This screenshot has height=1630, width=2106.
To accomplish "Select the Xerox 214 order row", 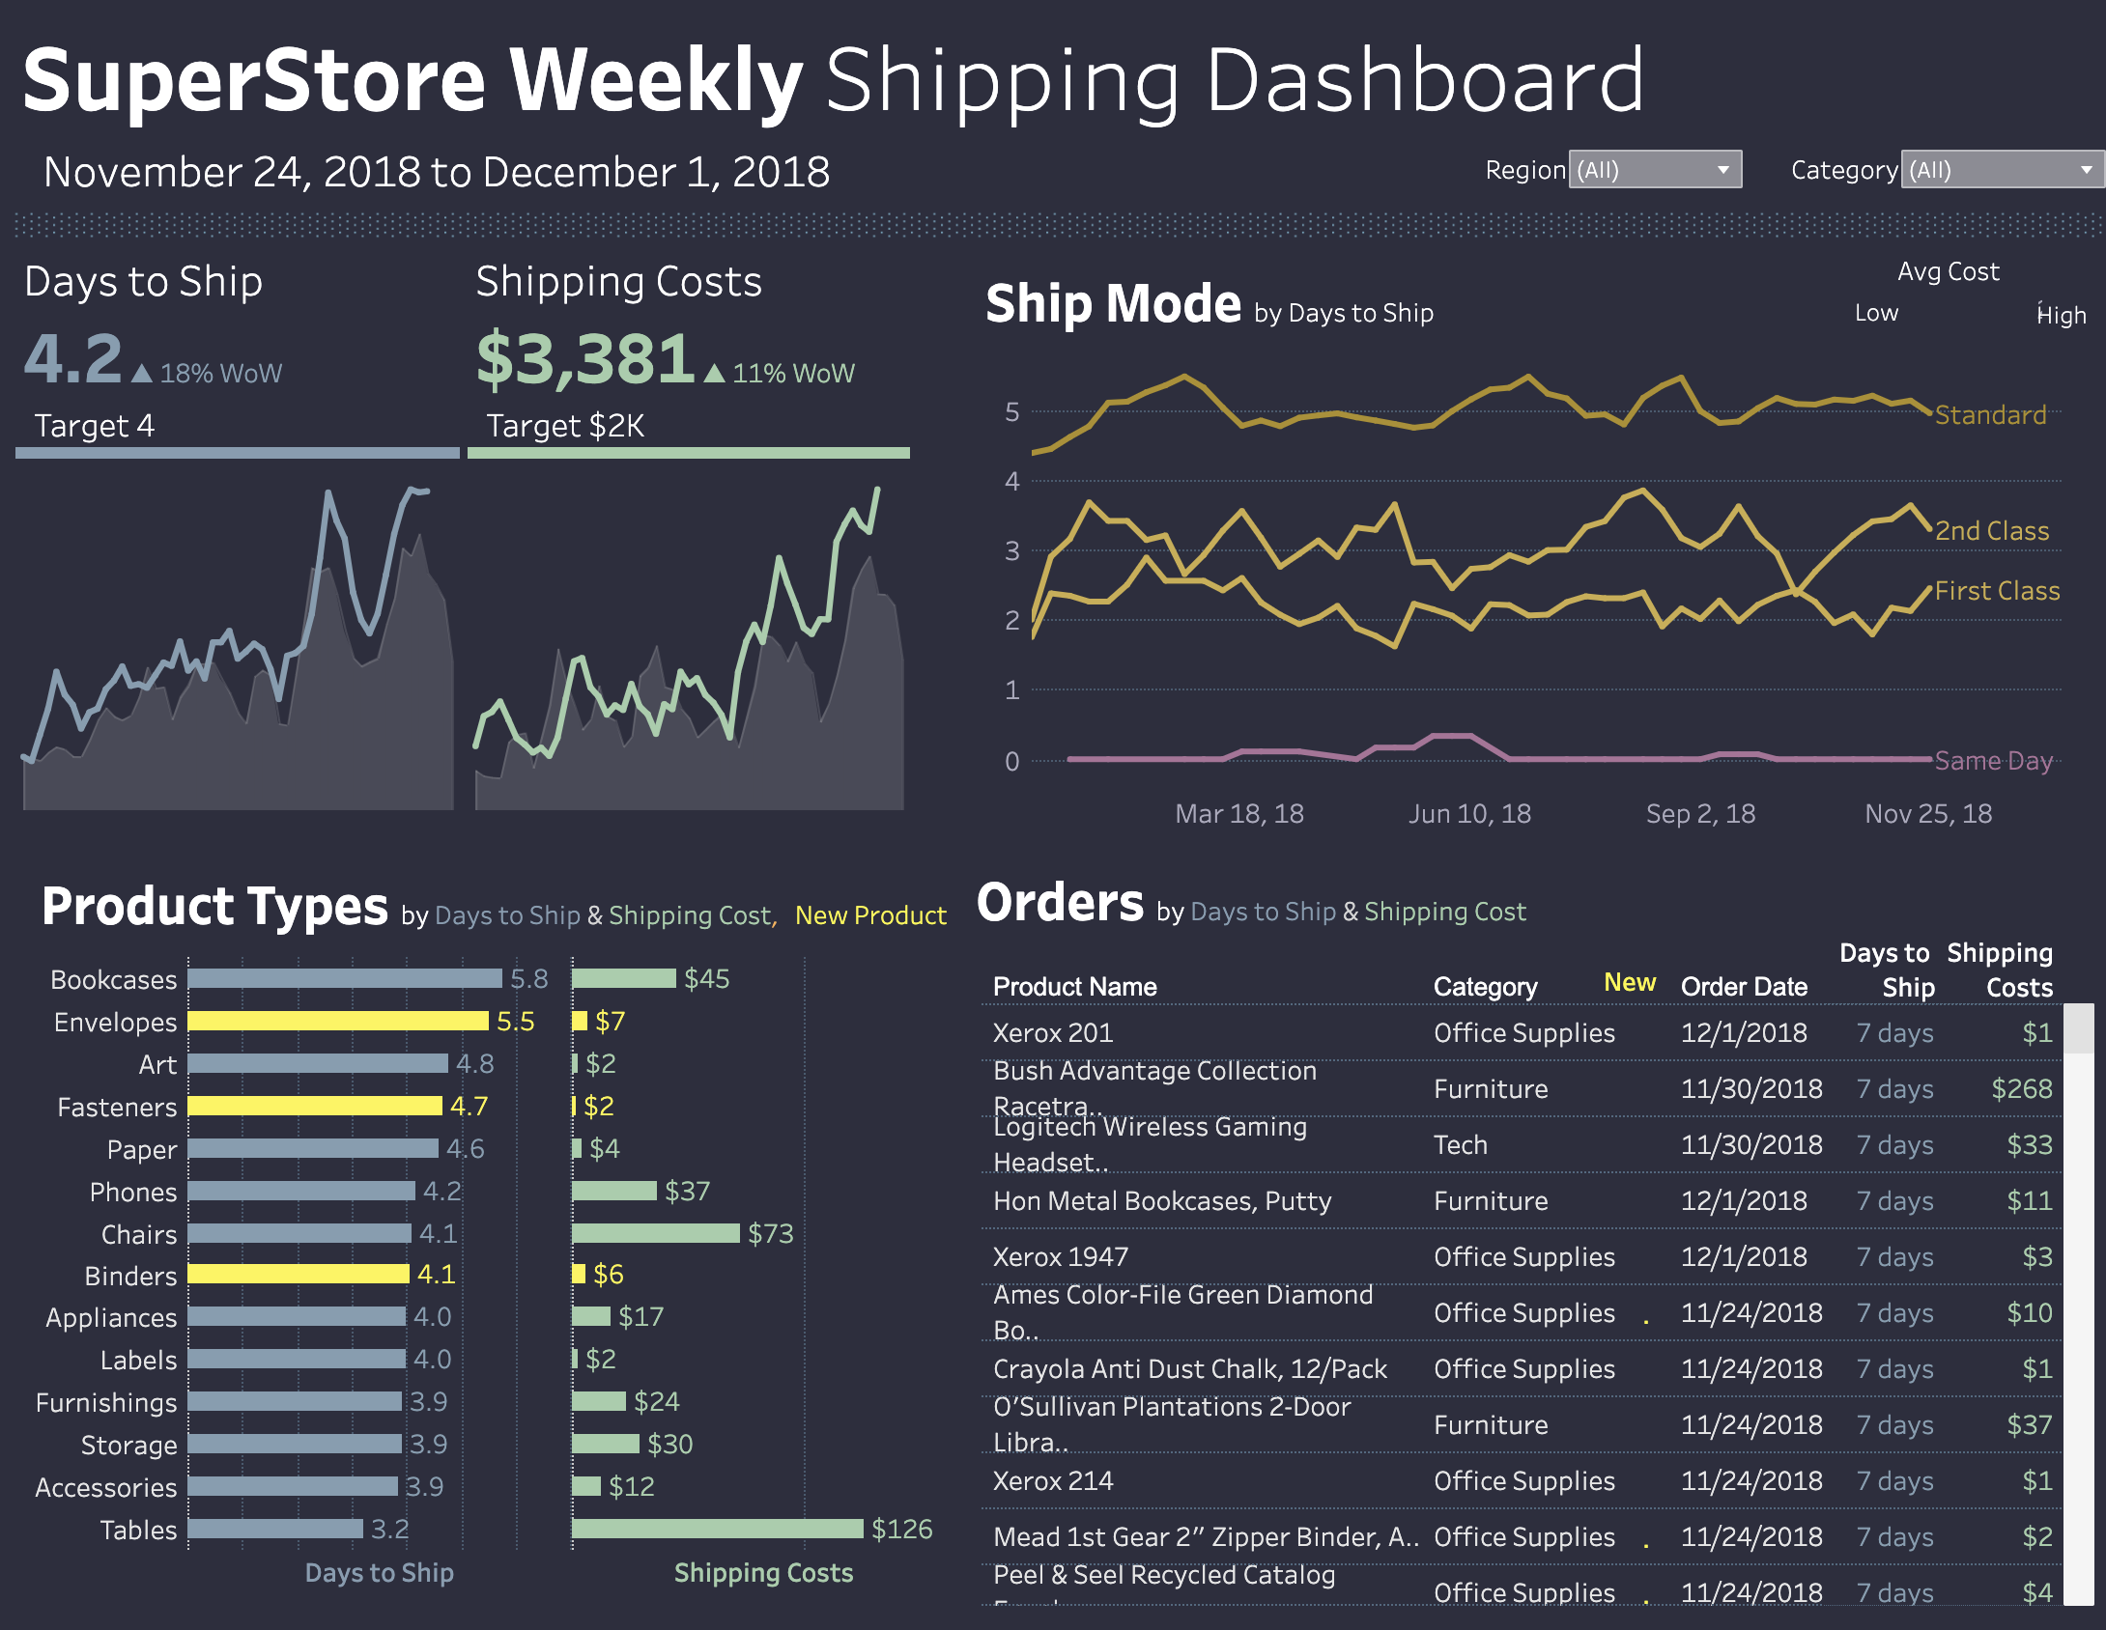I will [1523, 1480].
